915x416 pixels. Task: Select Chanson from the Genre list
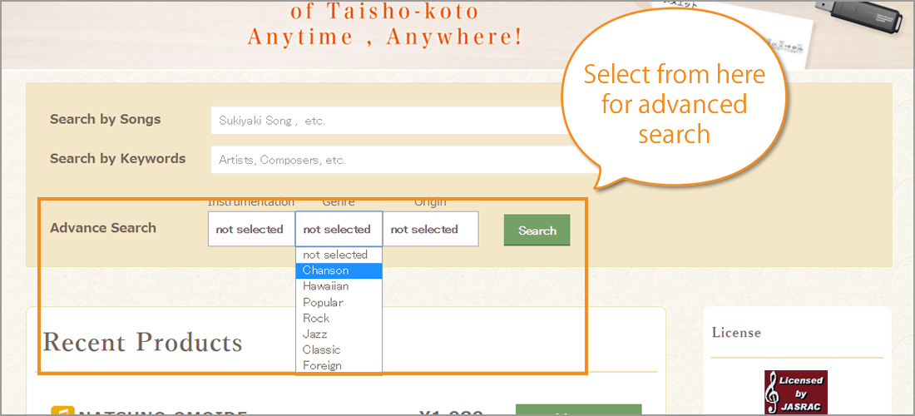click(x=339, y=270)
